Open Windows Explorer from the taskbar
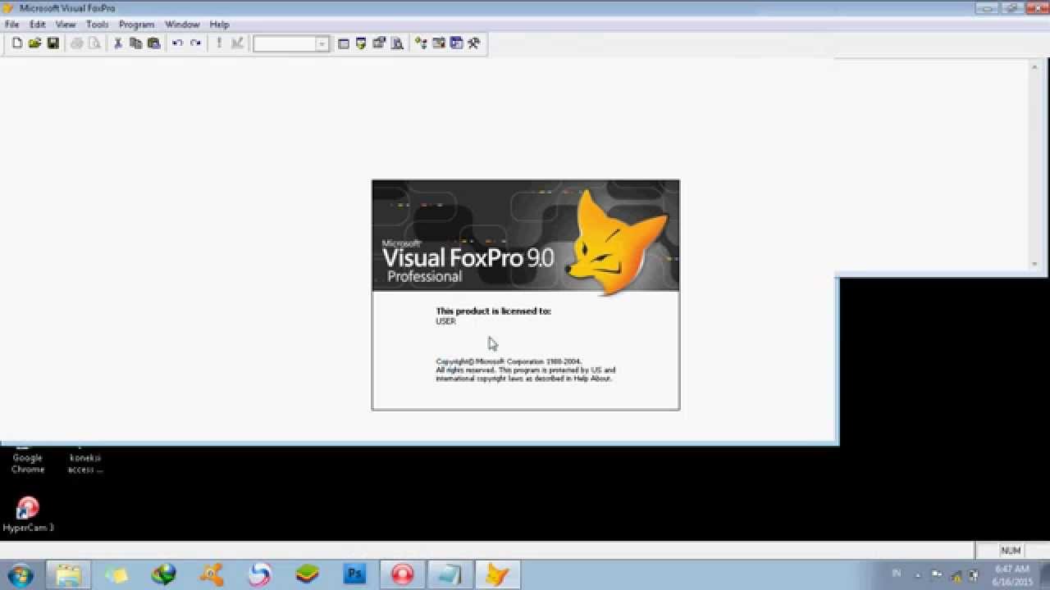The height and width of the screenshot is (590, 1050). point(68,575)
